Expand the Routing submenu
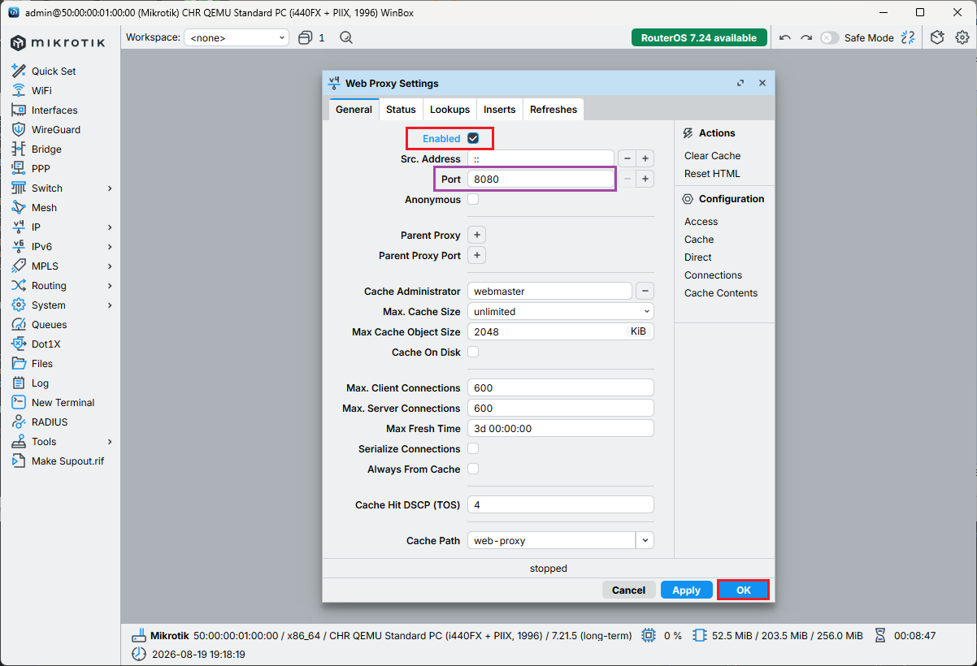The height and width of the screenshot is (666, 977). (x=110, y=286)
